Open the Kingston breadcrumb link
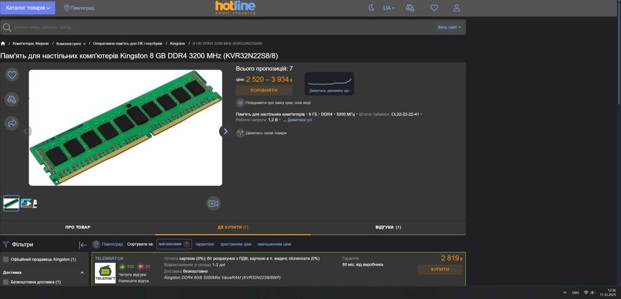This screenshot has height=299, width=621. point(178,43)
